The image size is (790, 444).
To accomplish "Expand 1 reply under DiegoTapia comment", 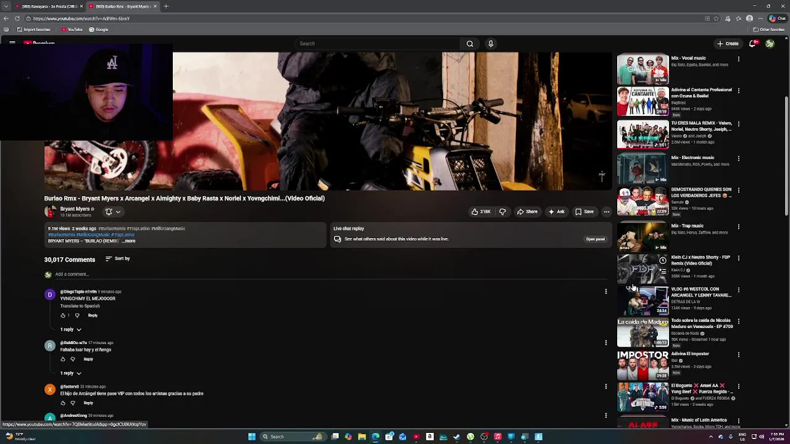I will (70, 330).
